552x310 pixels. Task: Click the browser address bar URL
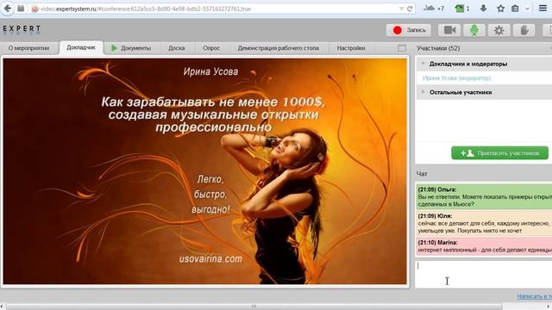click(x=146, y=9)
